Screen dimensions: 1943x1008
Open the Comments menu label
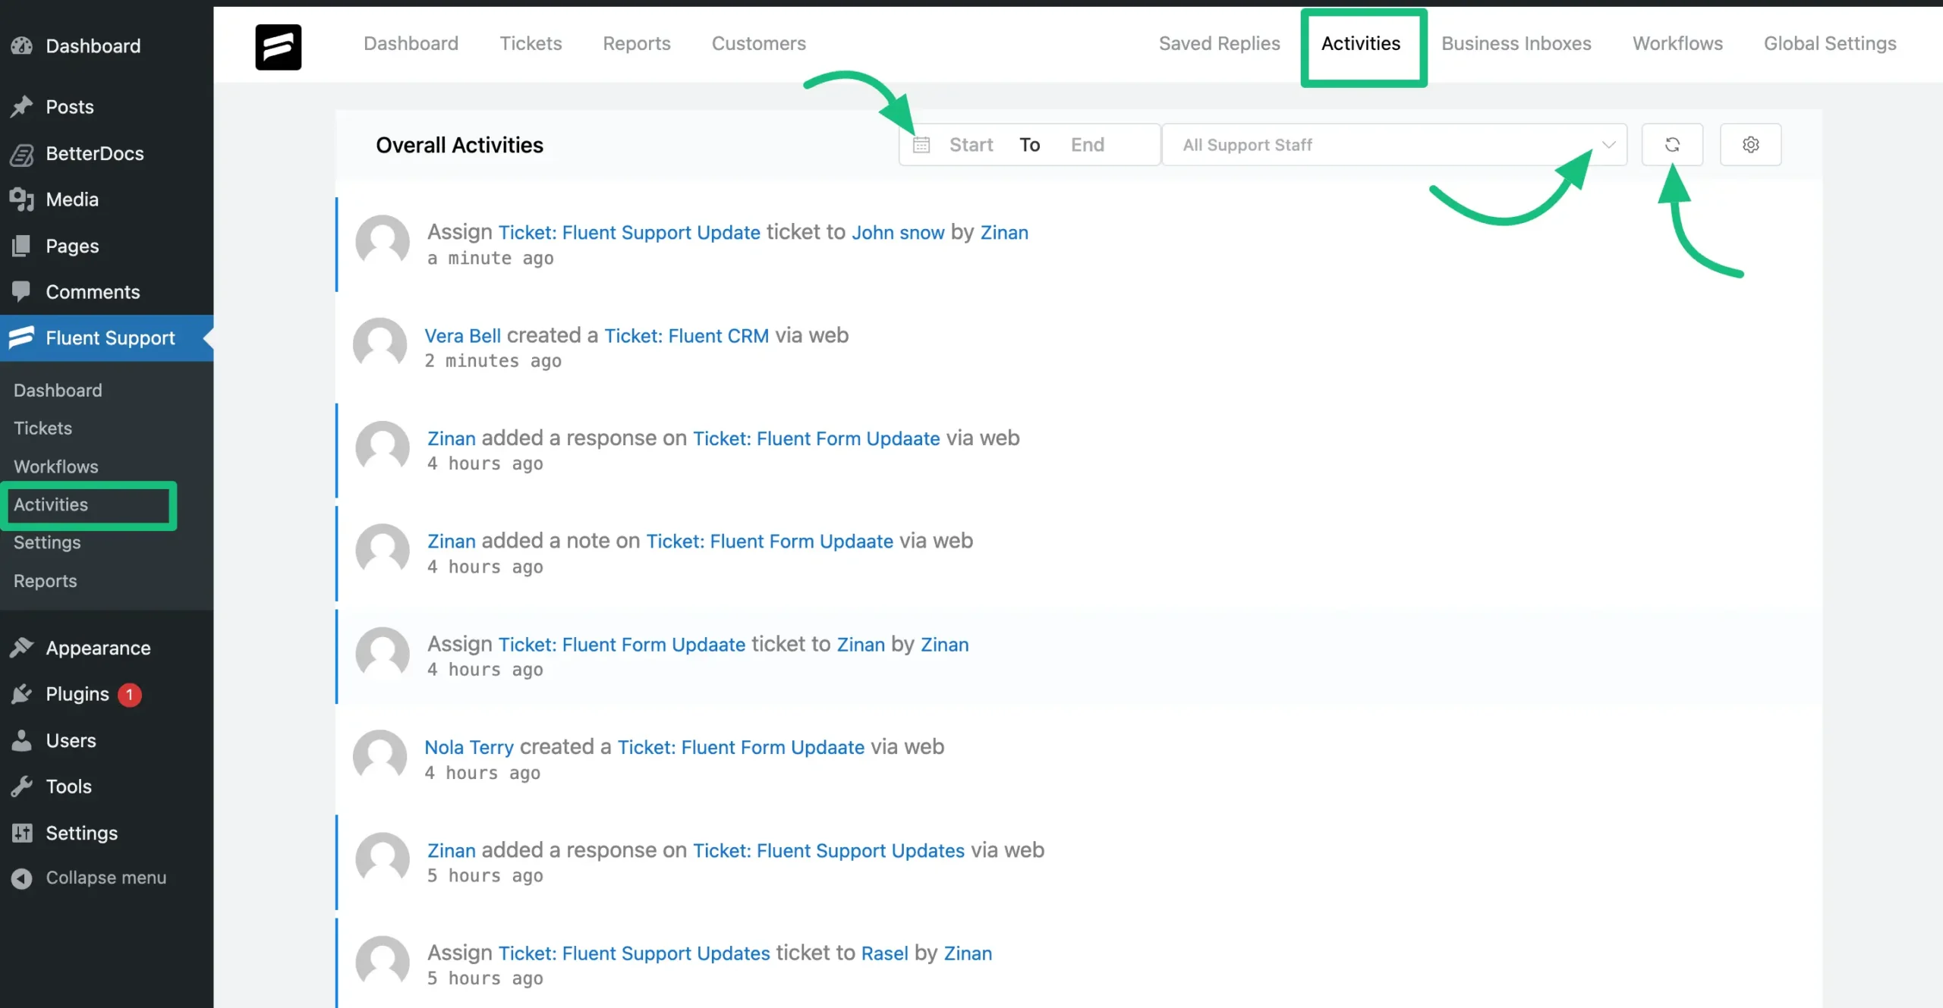point(93,292)
